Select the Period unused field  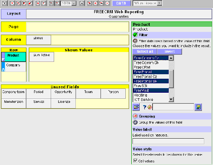click(x=38, y=94)
